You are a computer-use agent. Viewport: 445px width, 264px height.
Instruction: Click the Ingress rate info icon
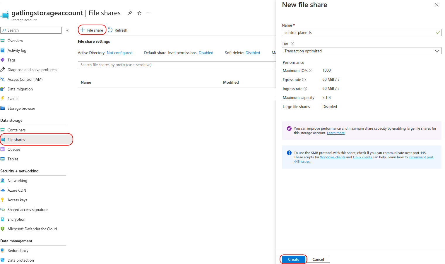point(305,89)
